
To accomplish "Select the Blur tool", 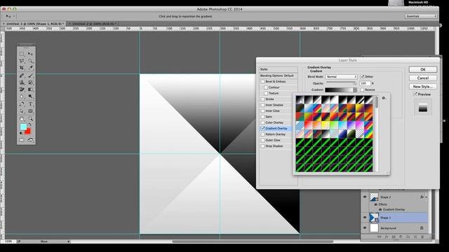I will coord(22,97).
